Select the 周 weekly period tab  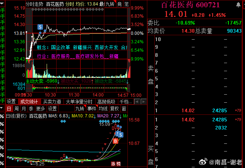[16, 109]
